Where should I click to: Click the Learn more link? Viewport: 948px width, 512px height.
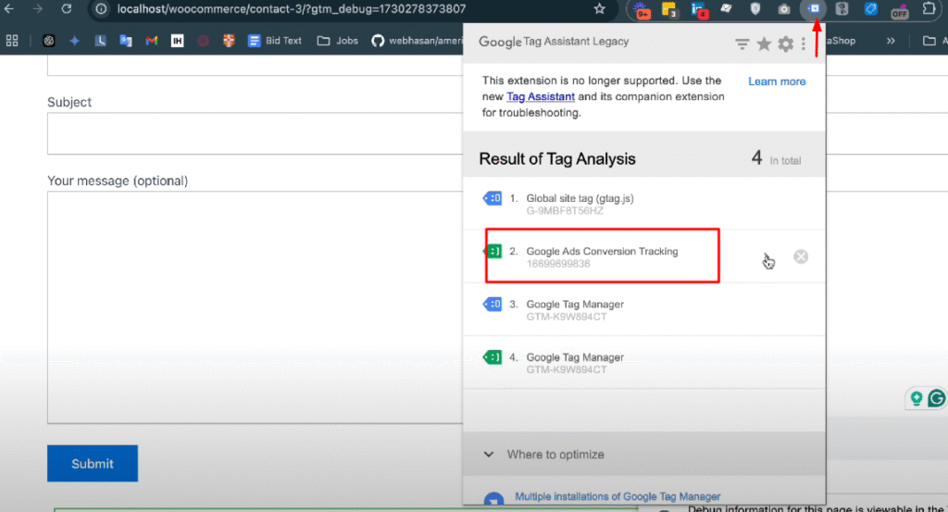point(777,81)
